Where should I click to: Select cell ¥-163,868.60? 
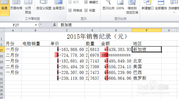coord(67,49)
